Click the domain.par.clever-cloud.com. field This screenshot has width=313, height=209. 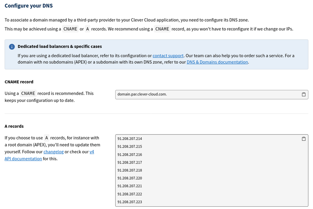[x=206, y=95]
